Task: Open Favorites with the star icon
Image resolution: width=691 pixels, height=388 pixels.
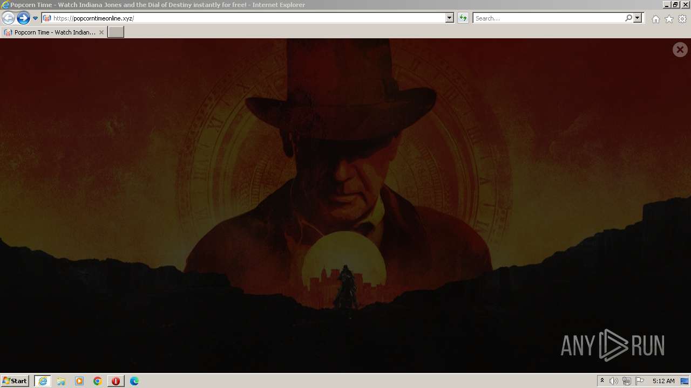Action: [x=669, y=19]
